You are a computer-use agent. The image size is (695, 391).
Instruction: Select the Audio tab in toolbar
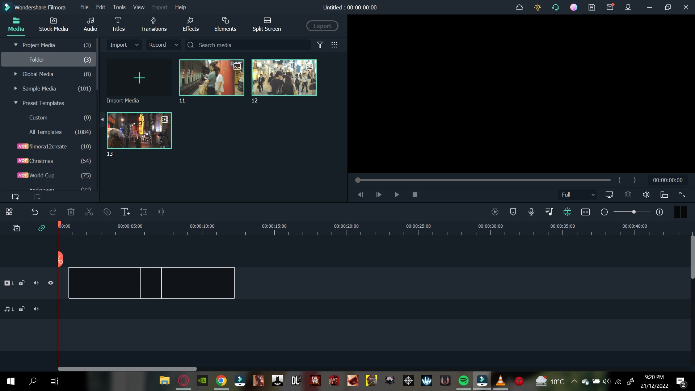point(90,24)
